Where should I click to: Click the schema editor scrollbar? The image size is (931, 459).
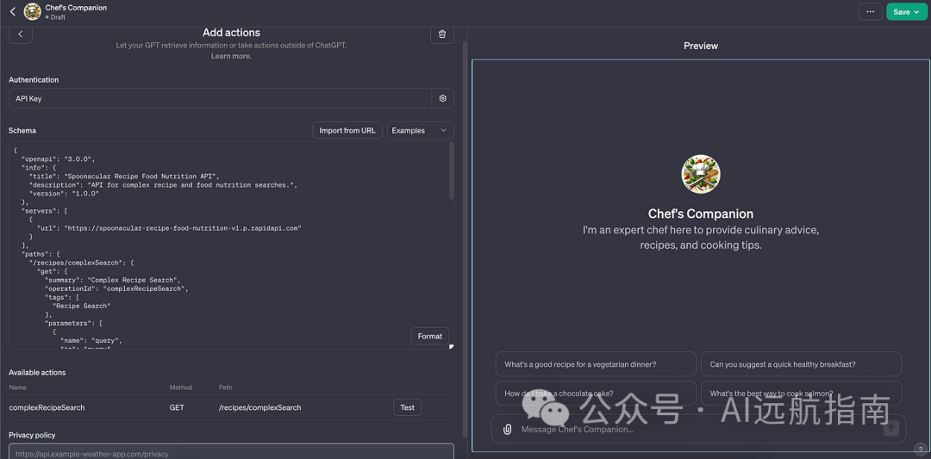pyautogui.click(x=451, y=171)
